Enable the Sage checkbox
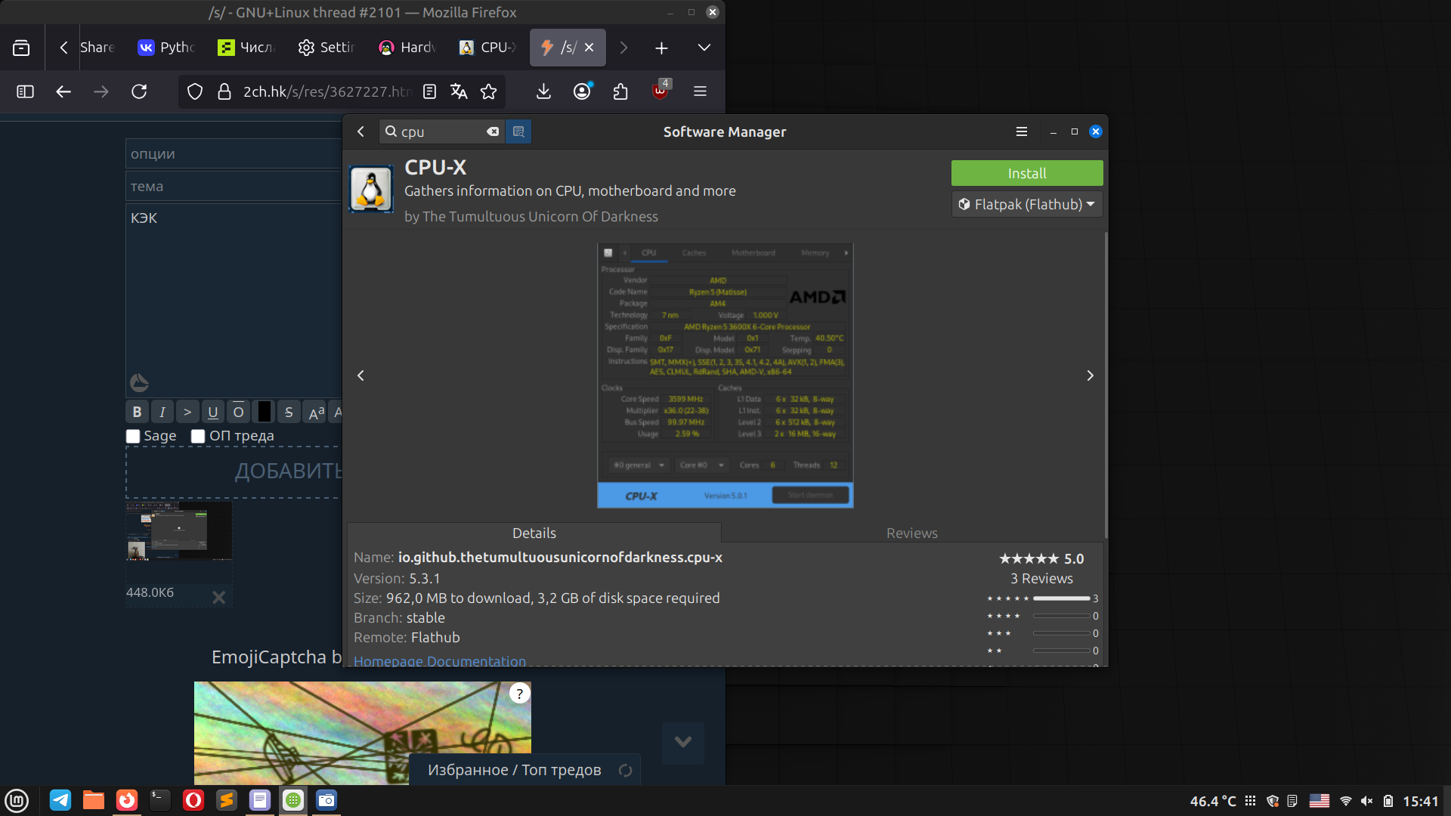 point(133,436)
